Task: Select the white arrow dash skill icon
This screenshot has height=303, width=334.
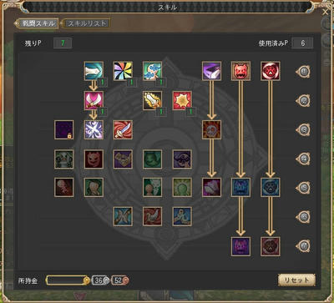Action: pos(94,71)
